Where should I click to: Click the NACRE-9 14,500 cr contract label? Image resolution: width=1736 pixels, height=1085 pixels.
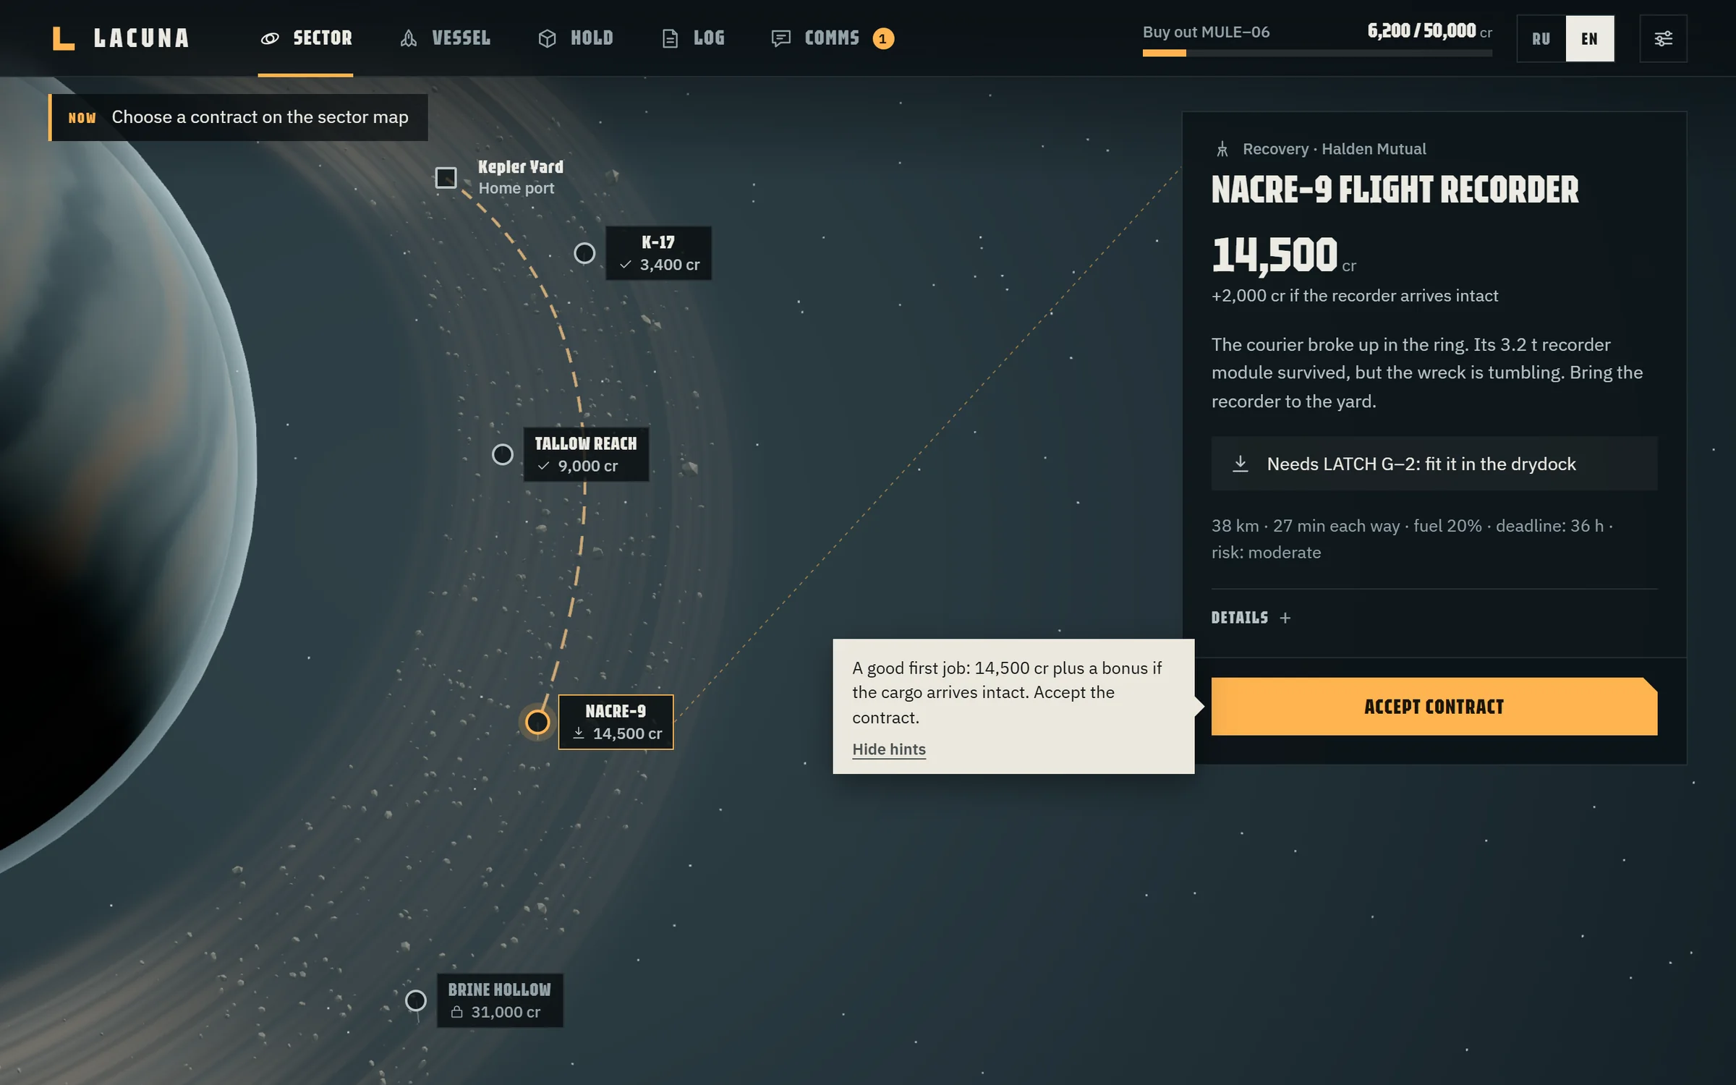(x=616, y=722)
